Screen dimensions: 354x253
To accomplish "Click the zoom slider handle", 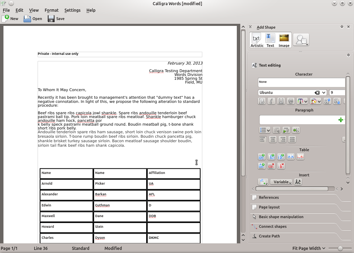I will point(340,248).
